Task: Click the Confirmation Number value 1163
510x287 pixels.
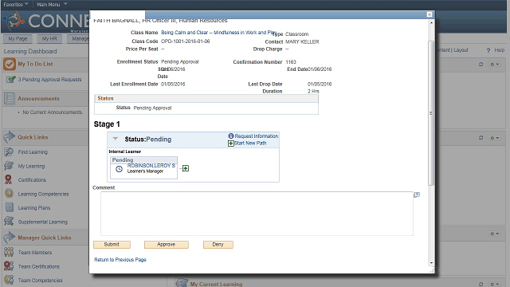Action: coord(291,62)
